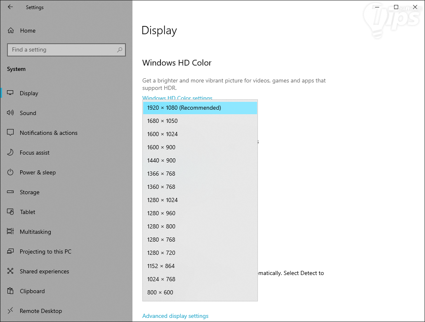
Task: Open Advanced display settings link
Action: coord(175,316)
